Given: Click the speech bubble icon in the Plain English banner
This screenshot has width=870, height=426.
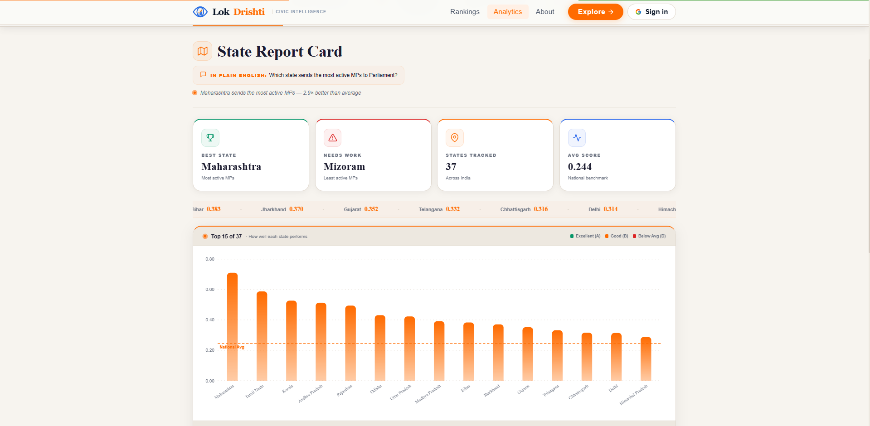Looking at the screenshot, I should coord(203,75).
